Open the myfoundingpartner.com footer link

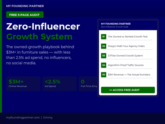[x=23, y=117]
